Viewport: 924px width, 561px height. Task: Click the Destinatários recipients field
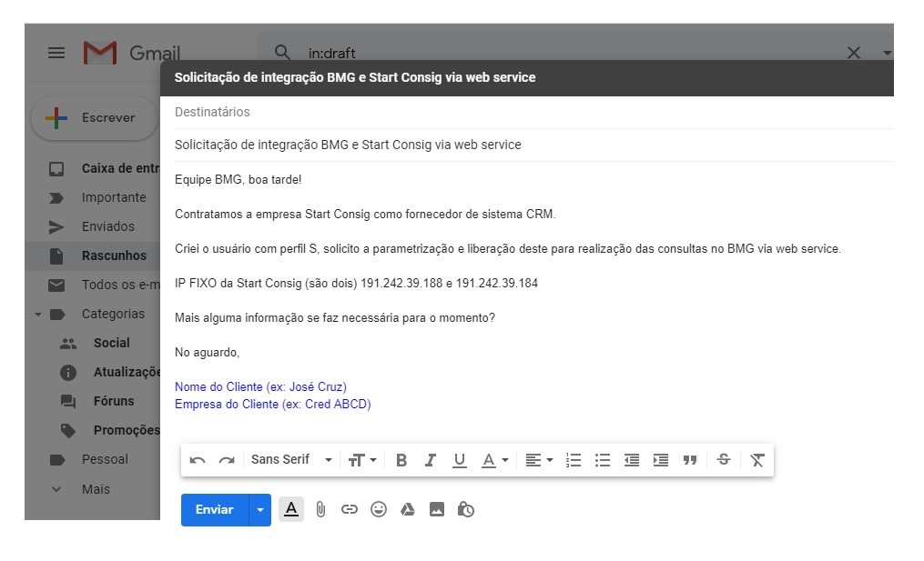pyautogui.click(x=533, y=112)
